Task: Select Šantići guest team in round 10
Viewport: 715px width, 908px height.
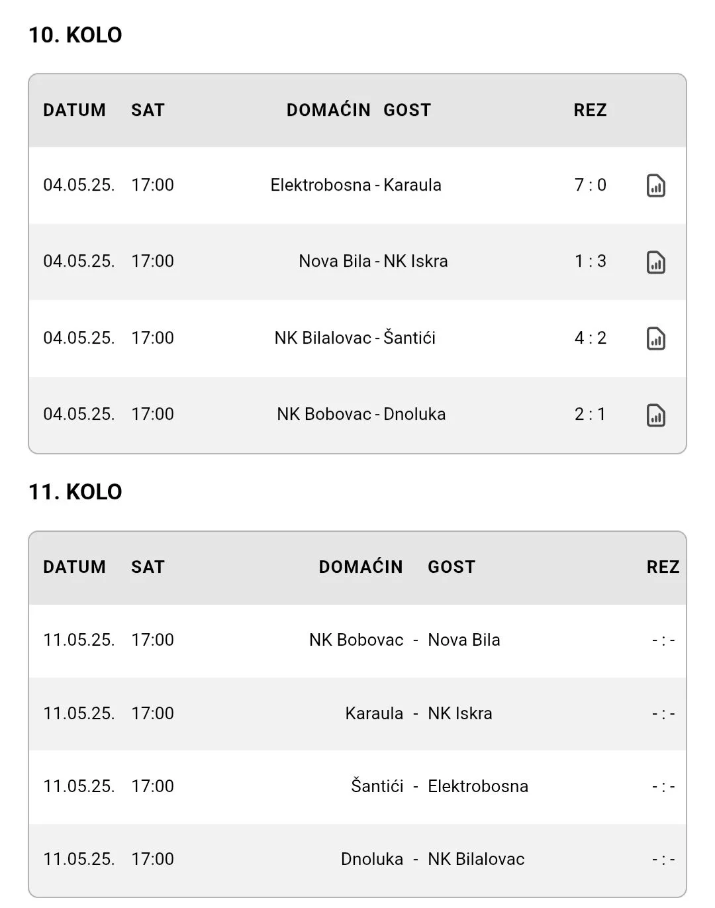Action: point(410,338)
